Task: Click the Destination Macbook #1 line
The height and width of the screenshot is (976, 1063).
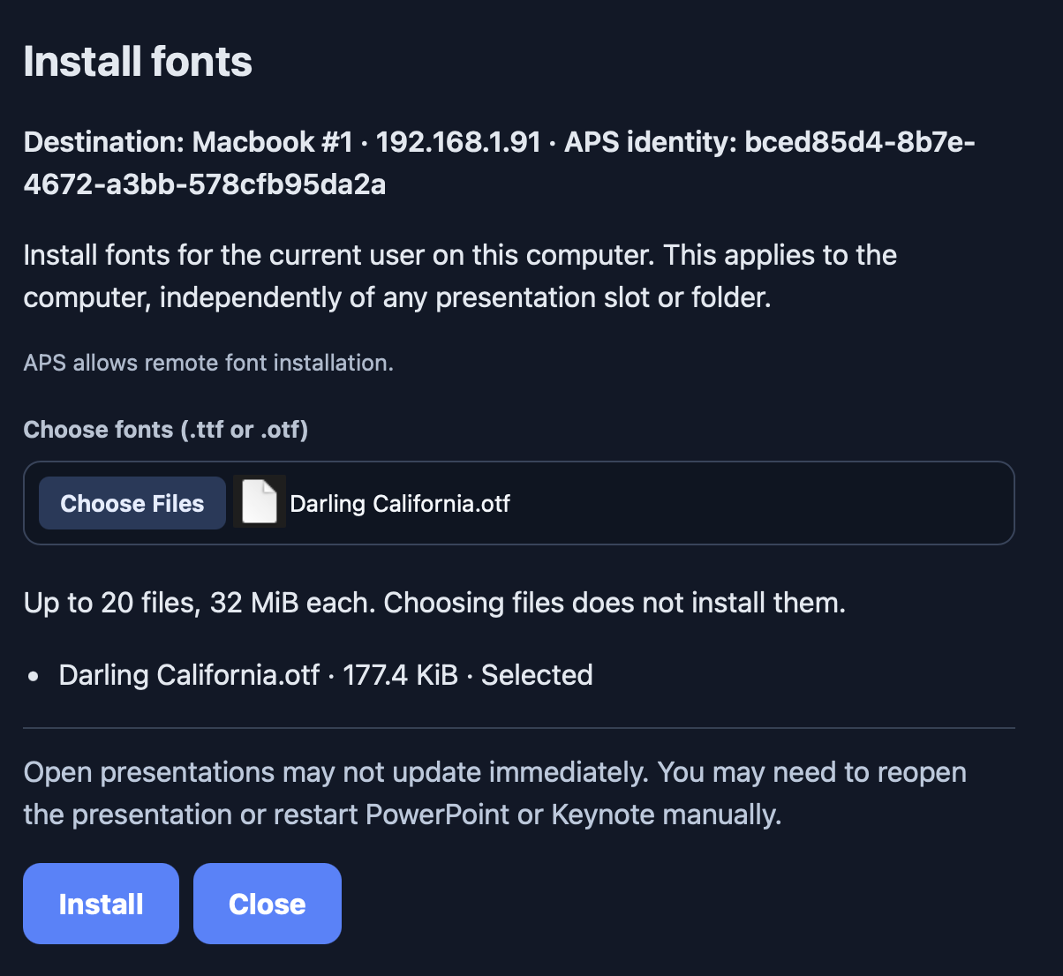Action: pyautogui.click(x=499, y=163)
